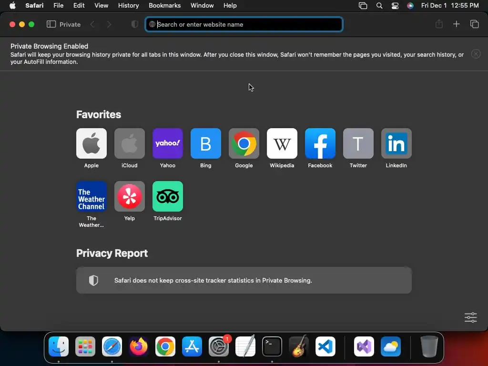Open start page customization settings
Image resolution: width=488 pixels, height=366 pixels.
pyautogui.click(x=470, y=317)
